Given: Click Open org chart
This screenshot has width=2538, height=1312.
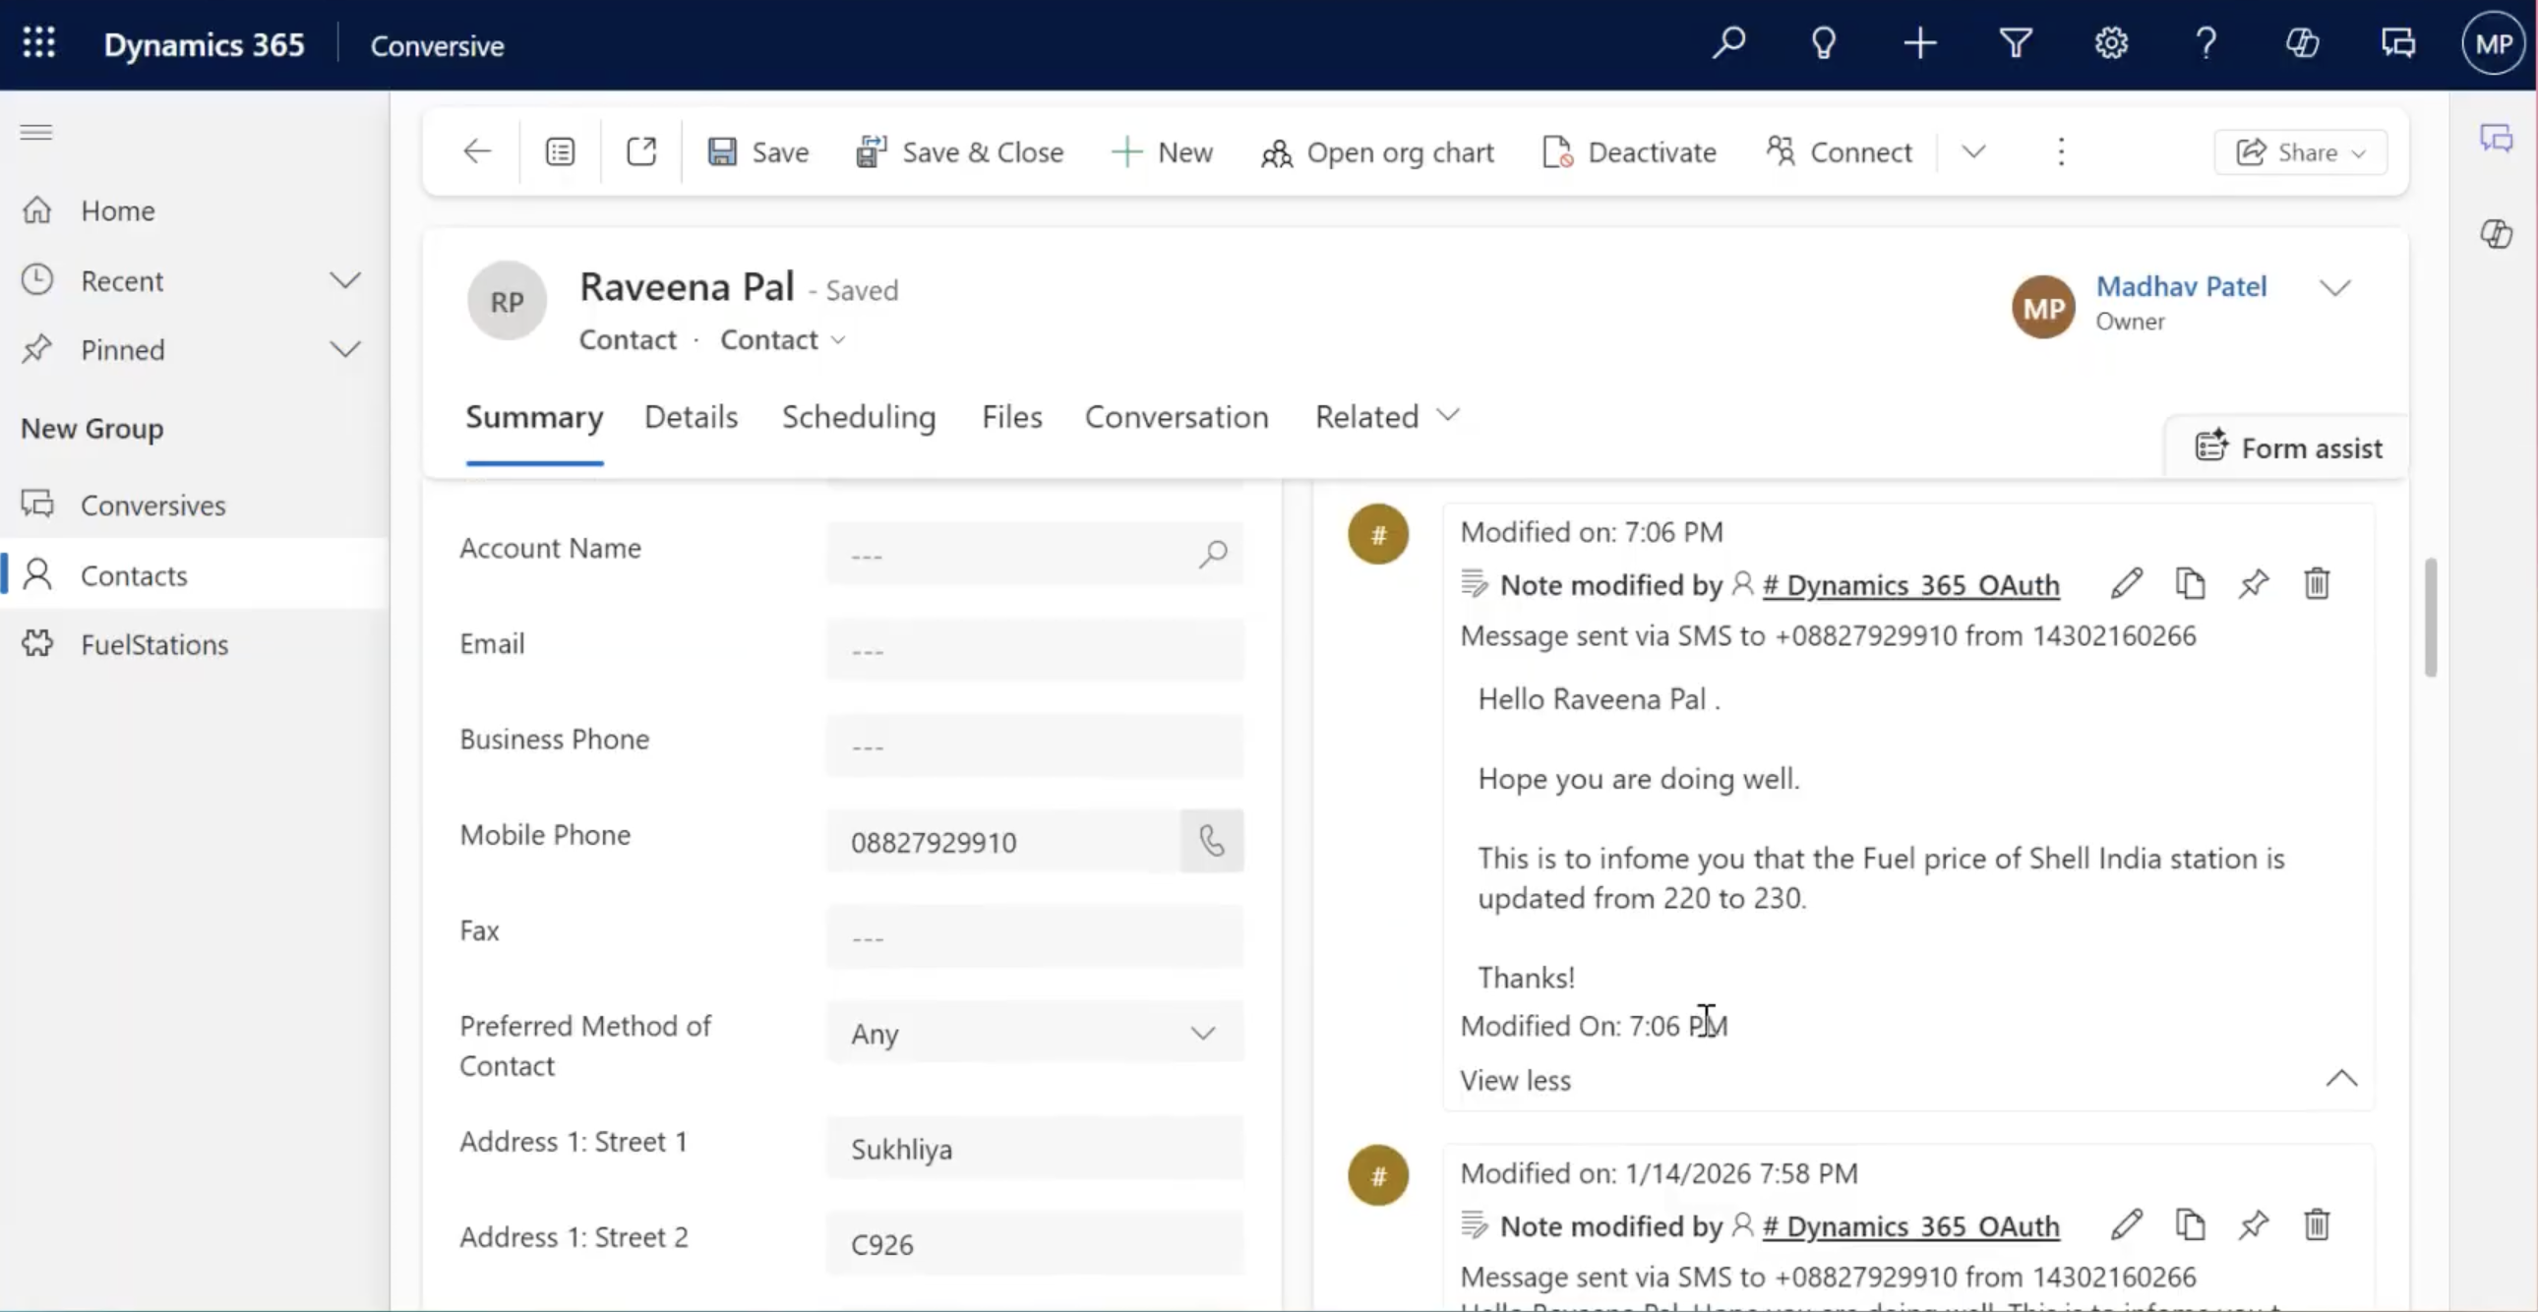Looking at the screenshot, I should [x=1377, y=151].
